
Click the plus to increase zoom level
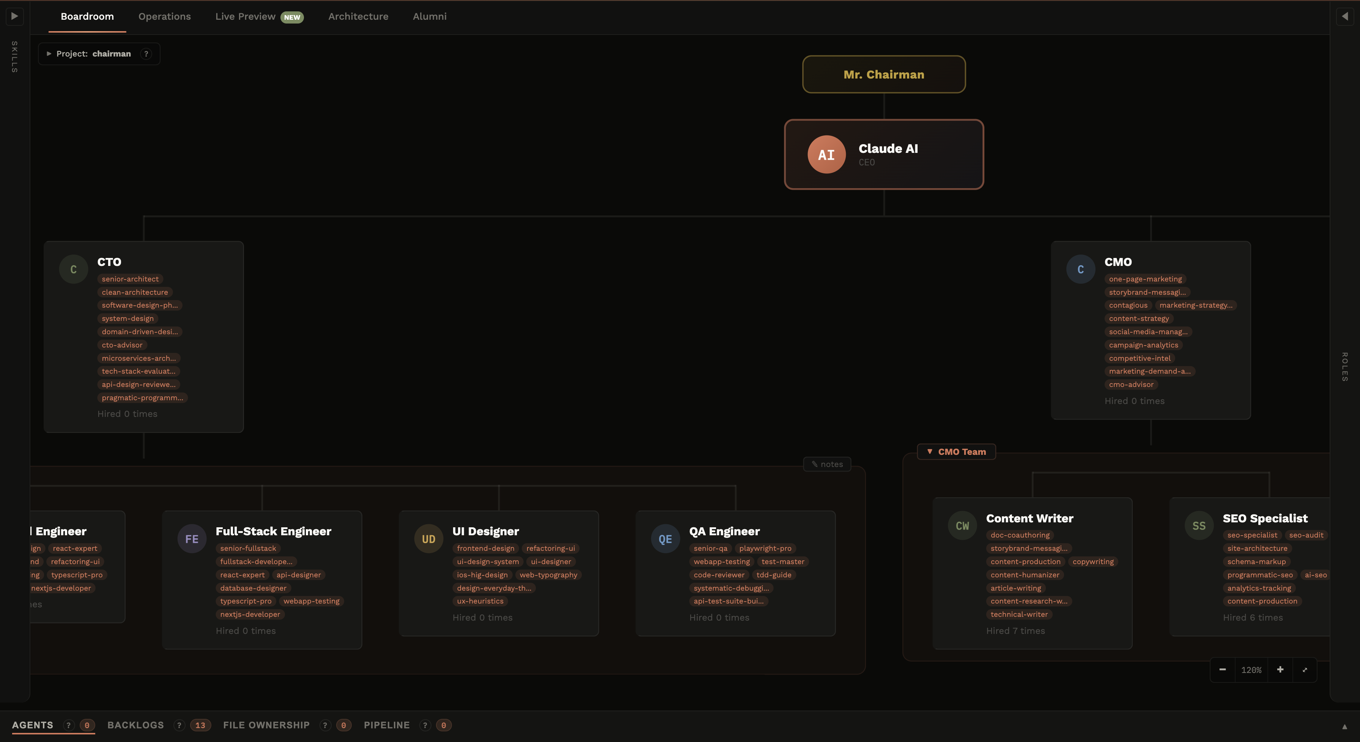pyautogui.click(x=1280, y=670)
